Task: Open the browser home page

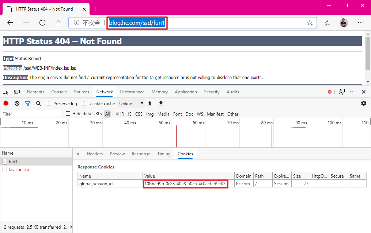Action: point(58,23)
